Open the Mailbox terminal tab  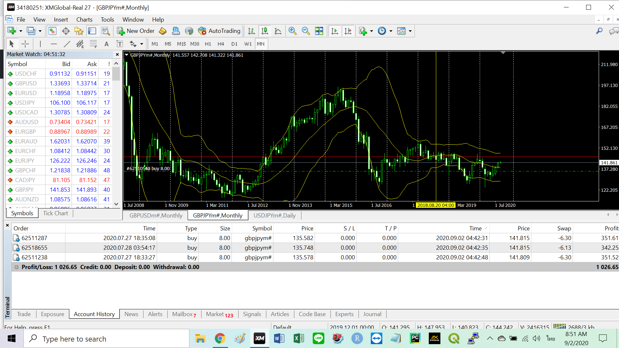coord(184,314)
